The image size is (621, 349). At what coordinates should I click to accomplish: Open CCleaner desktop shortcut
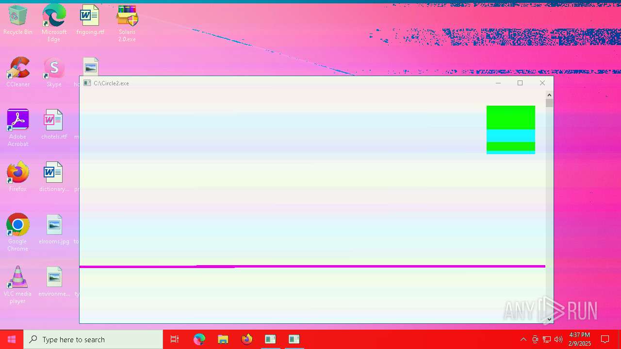pos(18,72)
